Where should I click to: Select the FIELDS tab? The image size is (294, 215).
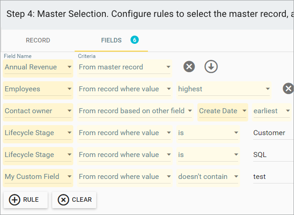(111, 40)
